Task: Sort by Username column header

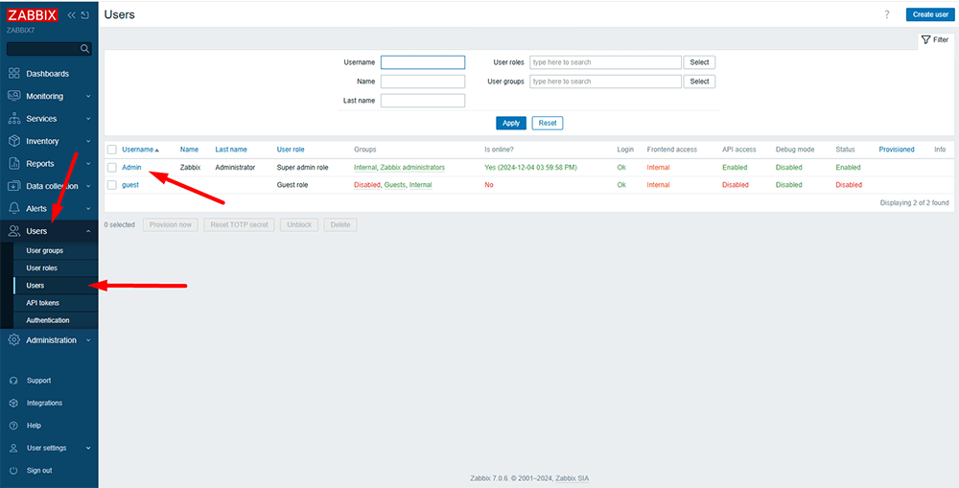Action: pos(140,150)
